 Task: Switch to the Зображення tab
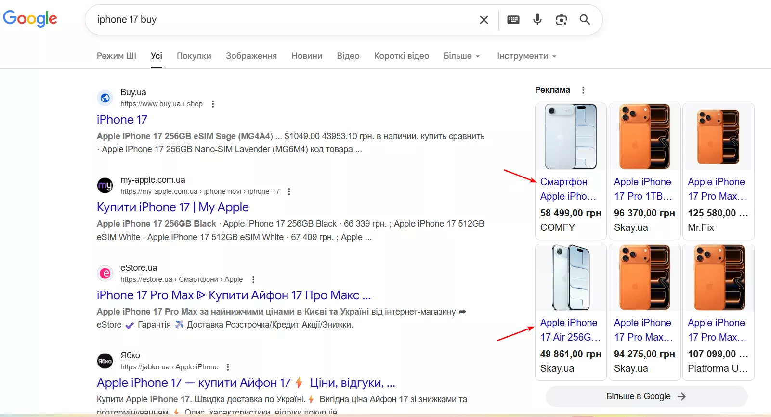click(251, 56)
